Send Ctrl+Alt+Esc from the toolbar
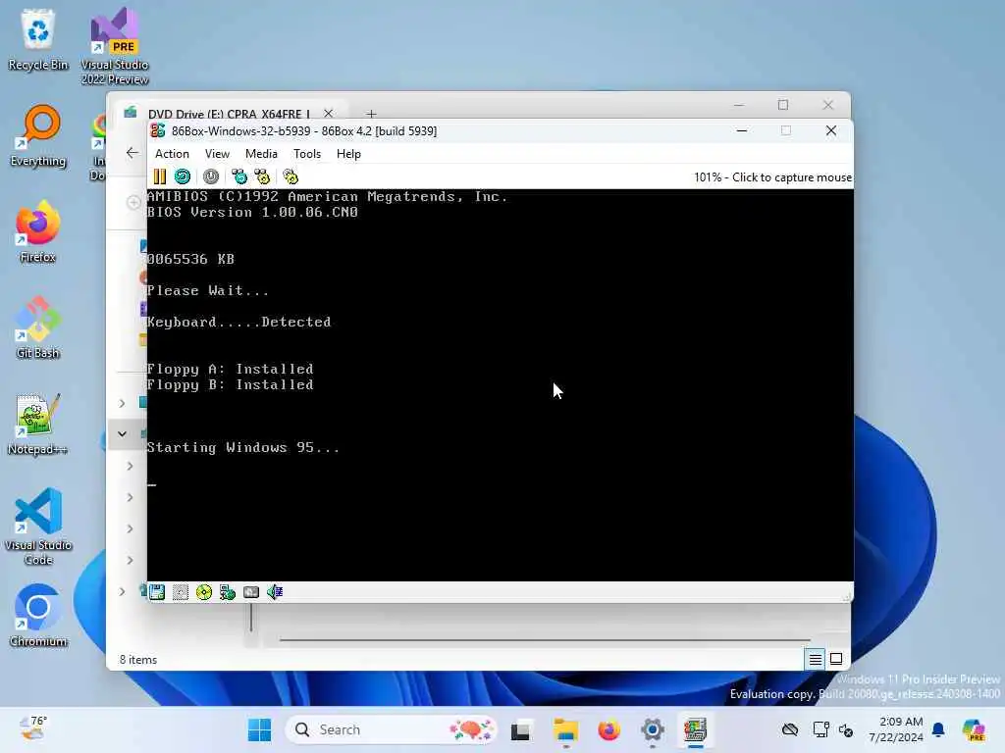The width and height of the screenshot is (1005, 753). click(x=262, y=176)
